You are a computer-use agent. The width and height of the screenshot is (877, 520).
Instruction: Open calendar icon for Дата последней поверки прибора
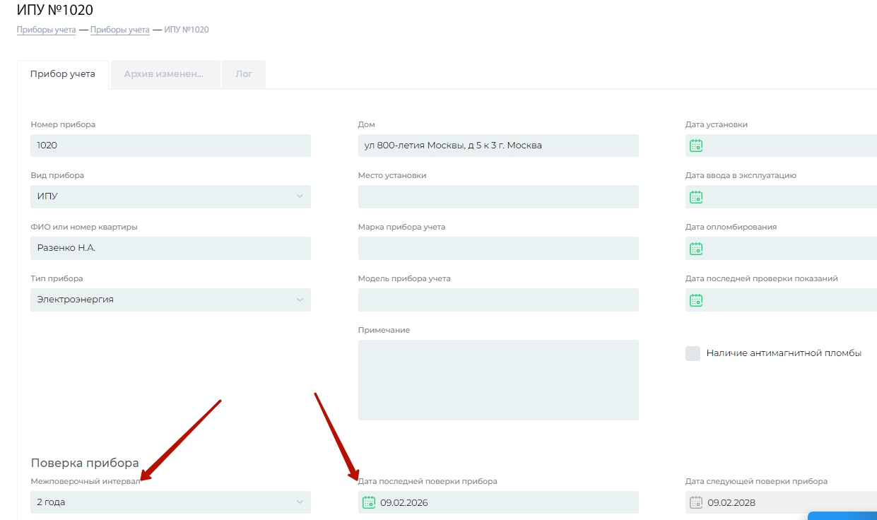tap(368, 502)
